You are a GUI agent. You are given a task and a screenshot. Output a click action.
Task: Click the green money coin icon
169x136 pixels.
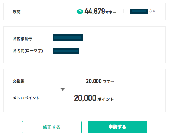[80, 12]
